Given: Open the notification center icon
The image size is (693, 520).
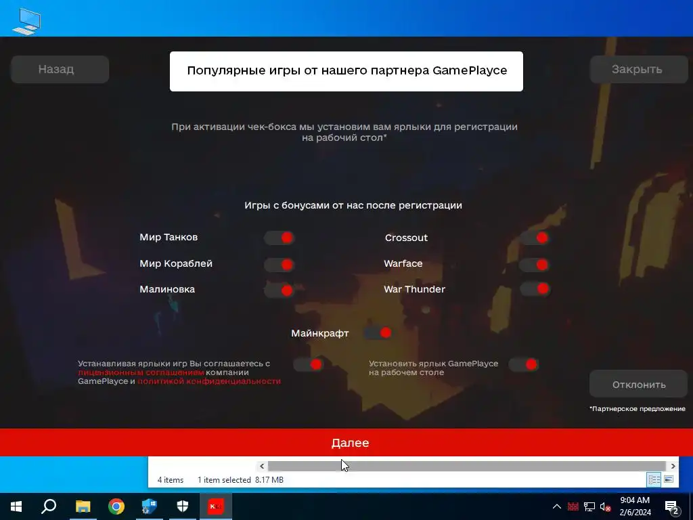Looking at the screenshot, I should [x=672, y=507].
